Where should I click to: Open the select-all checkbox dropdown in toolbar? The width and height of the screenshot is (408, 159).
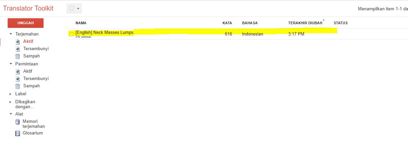click(x=74, y=9)
